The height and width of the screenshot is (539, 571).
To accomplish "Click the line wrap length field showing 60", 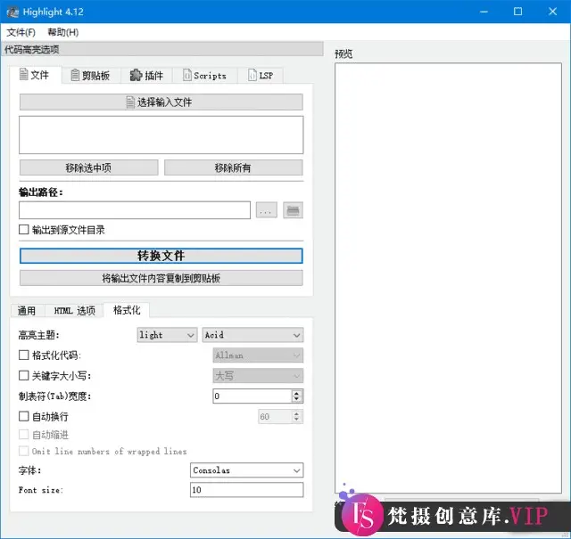I will (x=276, y=416).
